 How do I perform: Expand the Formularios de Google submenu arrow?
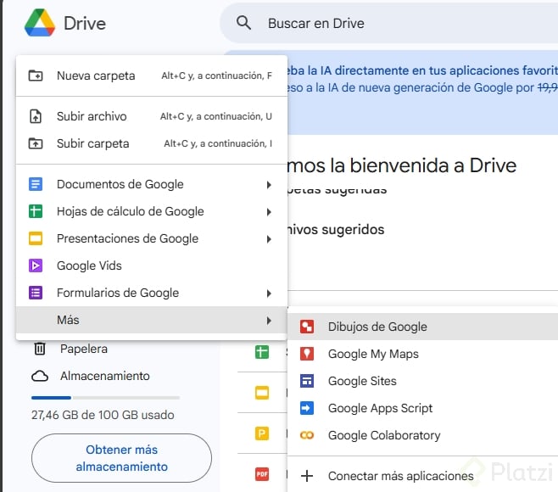coord(269,293)
